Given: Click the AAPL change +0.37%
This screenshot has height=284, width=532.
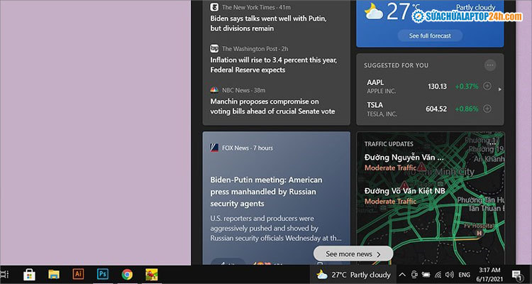Looking at the screenshot, I should coord(467,87).
